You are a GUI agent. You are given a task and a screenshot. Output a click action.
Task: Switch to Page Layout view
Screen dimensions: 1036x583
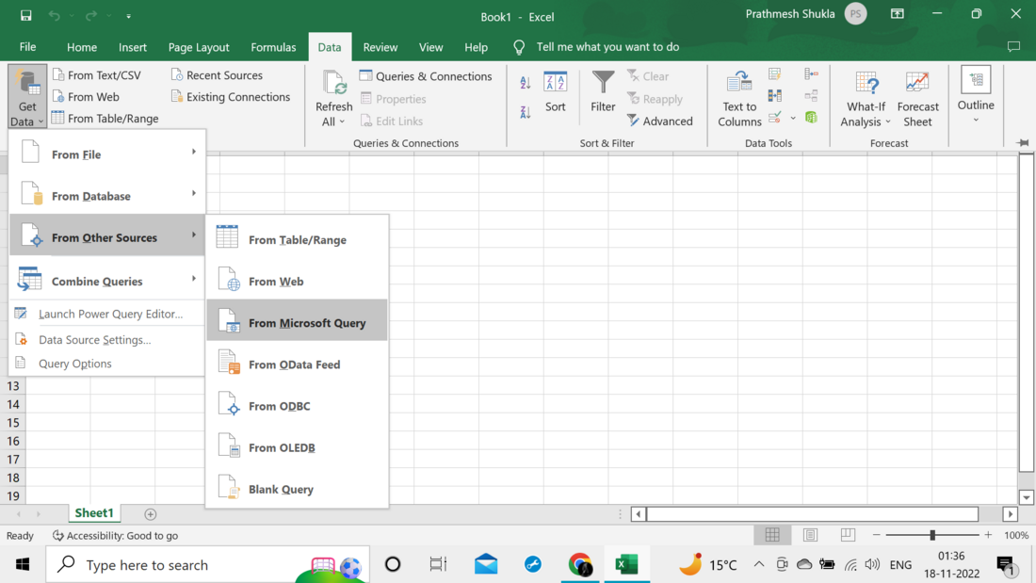pos(810,535)
